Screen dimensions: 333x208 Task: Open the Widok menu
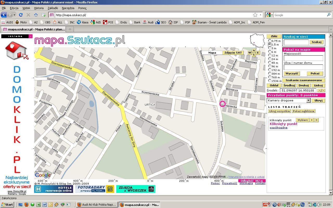coord(26,8)
